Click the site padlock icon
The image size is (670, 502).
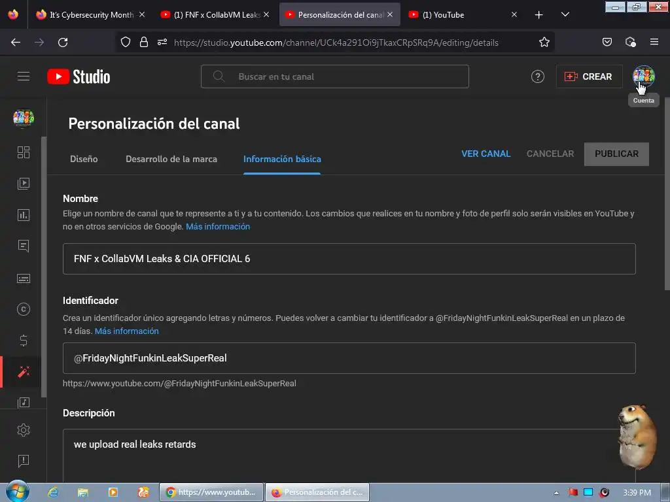click(x=144, y=42)
